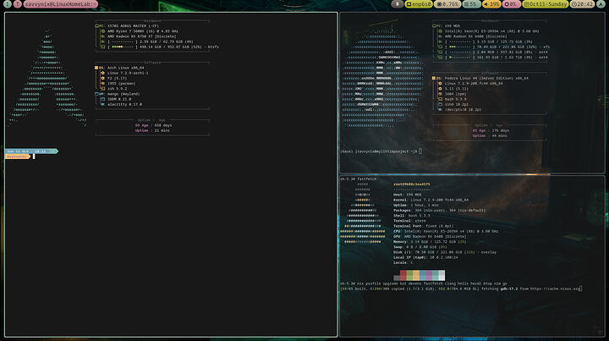Image resolution: width=609 pixels, height=341 pixels.
Task: Click the Arch memory usage bar (4%)
Action: [123, 41]
